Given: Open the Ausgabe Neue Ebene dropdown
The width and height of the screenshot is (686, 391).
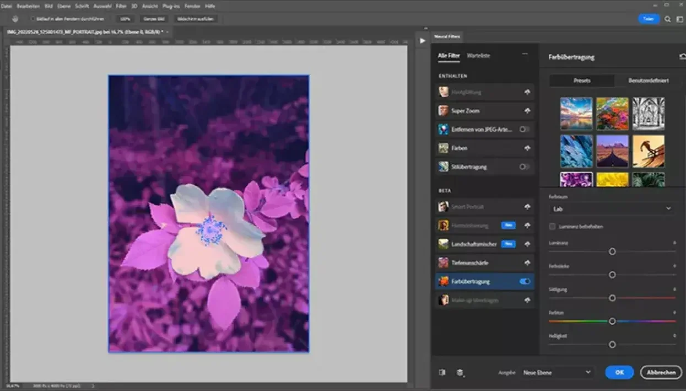Looking at the screenshot, I should 557,373.
